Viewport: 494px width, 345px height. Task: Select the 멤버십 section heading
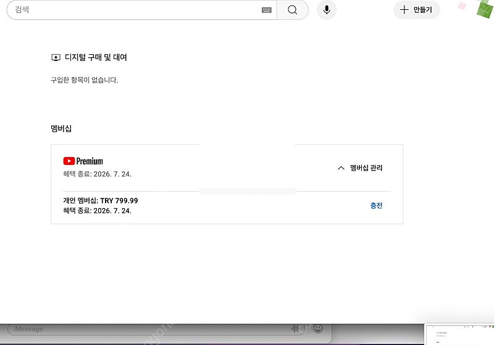61,129
